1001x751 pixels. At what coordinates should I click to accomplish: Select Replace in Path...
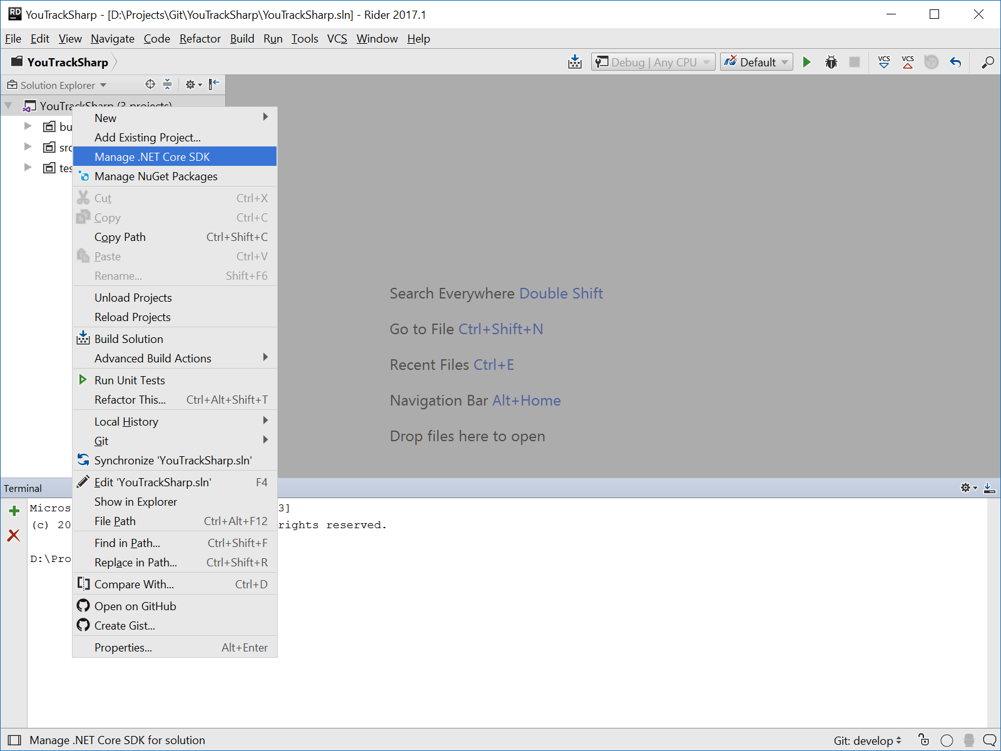(x=175, y=563)
